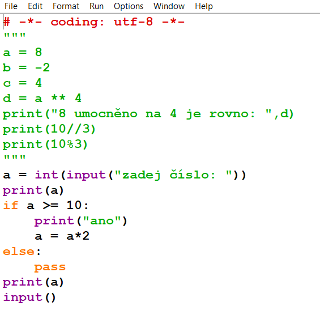Click the line 'print(10//3)'
The image size is (320, 319).
pyautogui.click(x=49, y=129)
